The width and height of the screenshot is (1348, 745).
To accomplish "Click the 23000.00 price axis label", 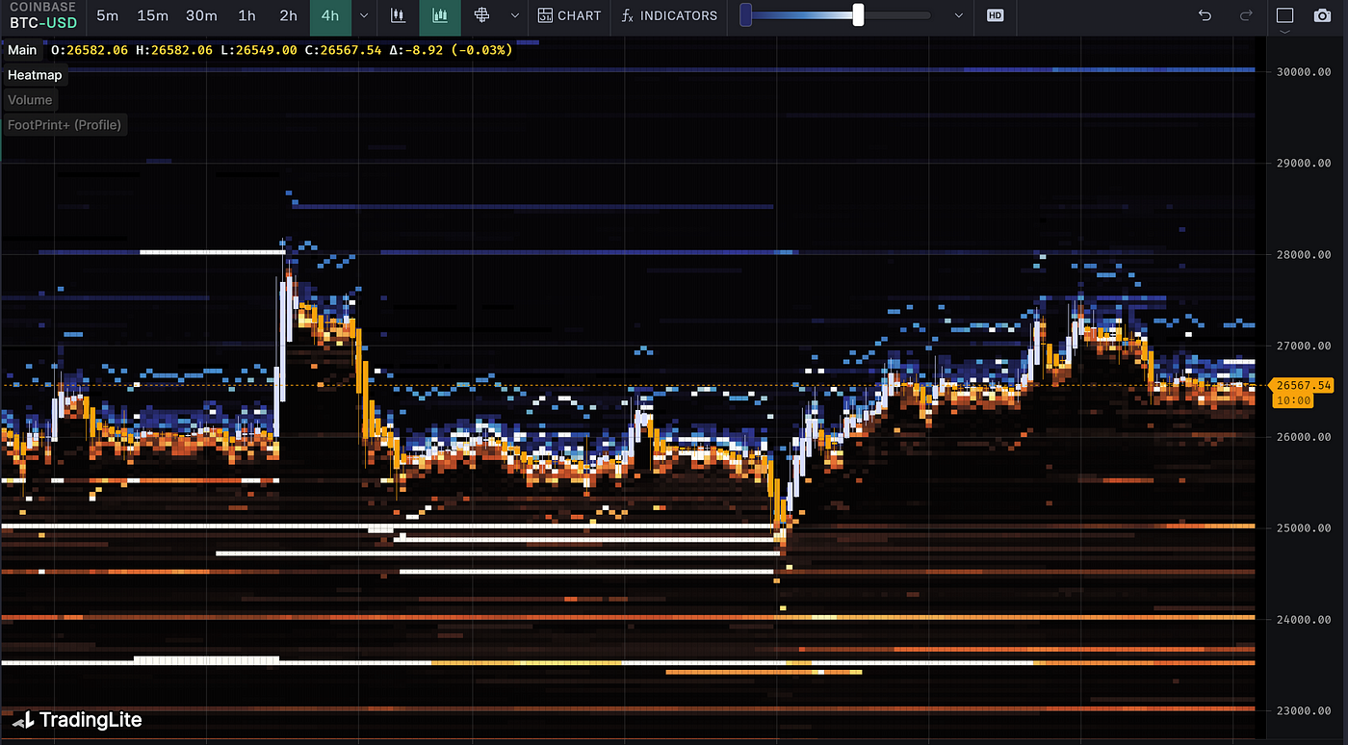I will (1304, 711).
